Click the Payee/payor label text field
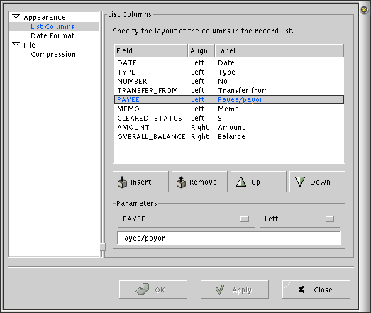 pyautogui.click(x=229, y=238)
